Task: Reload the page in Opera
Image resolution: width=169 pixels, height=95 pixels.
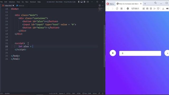Action: [x=117, y=9]
